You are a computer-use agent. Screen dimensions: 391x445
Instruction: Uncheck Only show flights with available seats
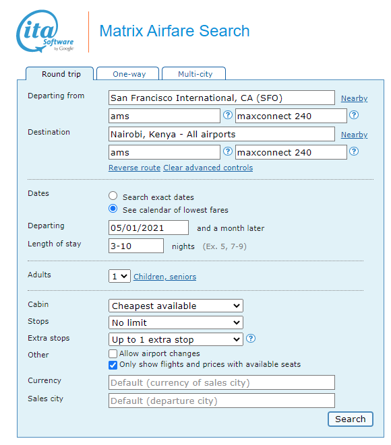click(113, 365)
